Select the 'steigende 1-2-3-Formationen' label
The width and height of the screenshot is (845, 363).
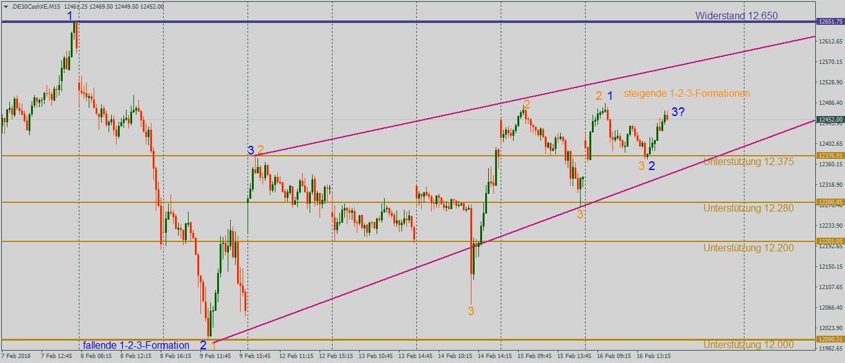(x=687, y=94)
